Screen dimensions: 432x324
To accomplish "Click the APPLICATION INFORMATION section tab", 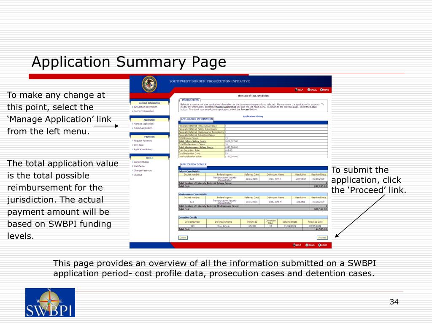I will click(x=197, y=119).
